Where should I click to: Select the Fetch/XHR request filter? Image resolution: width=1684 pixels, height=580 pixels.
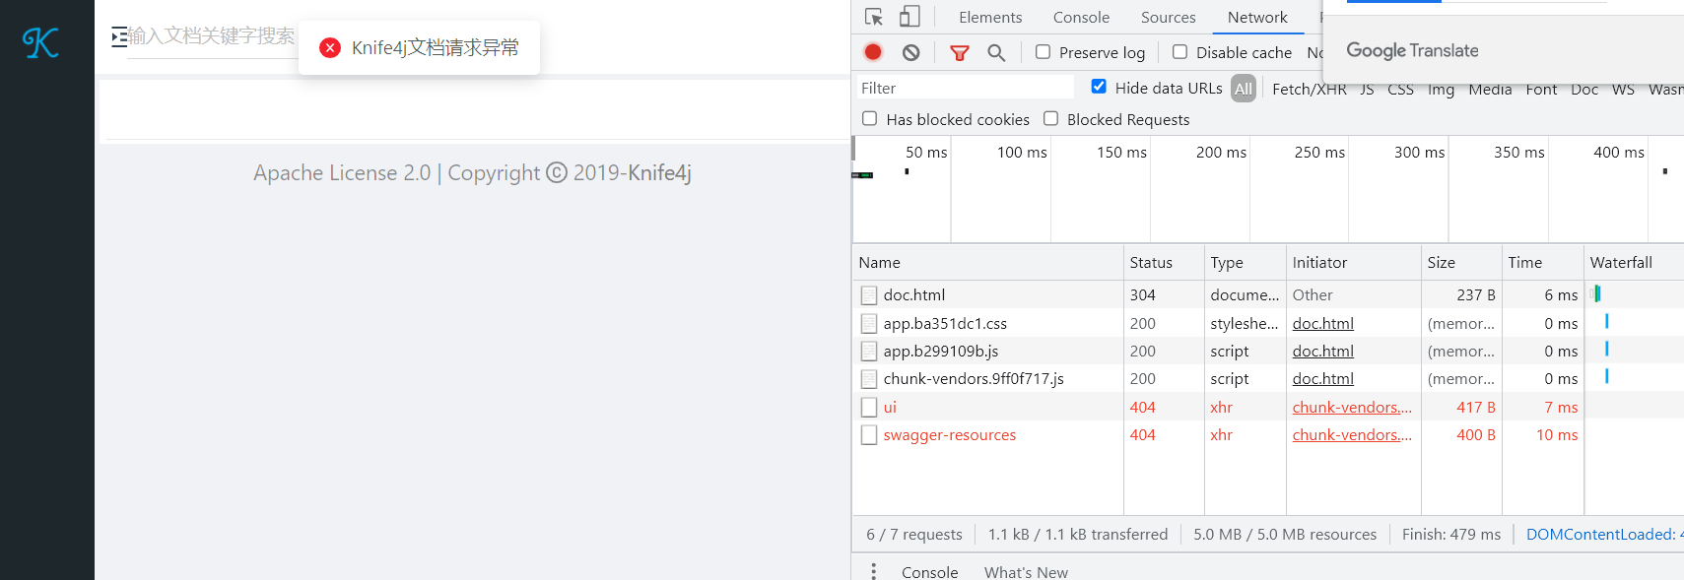coord(1309,88)
